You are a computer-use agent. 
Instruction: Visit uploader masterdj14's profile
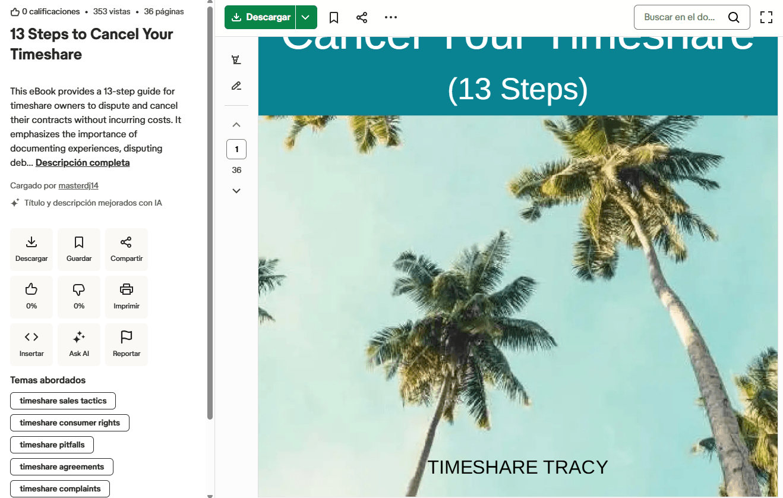click(x=78, y=186)
